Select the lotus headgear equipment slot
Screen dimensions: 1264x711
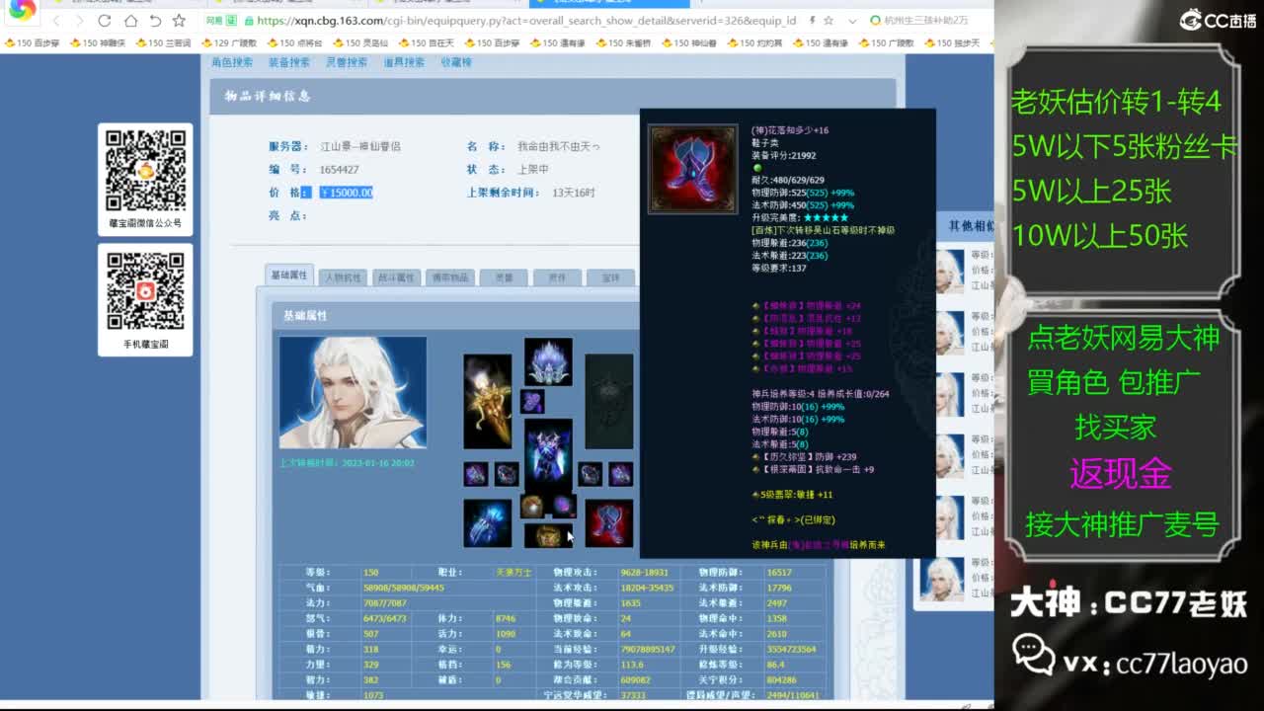click(x=548, y=361)
